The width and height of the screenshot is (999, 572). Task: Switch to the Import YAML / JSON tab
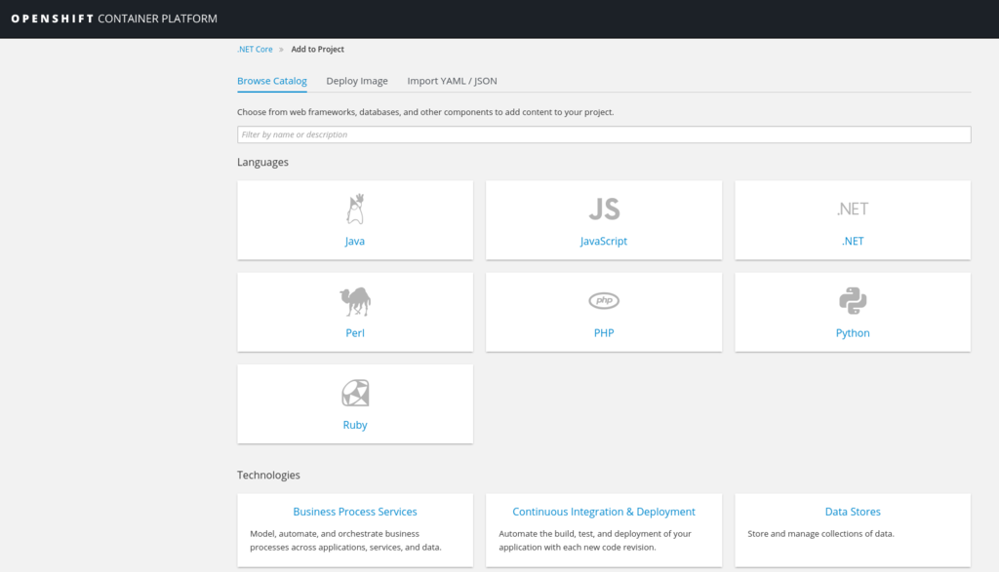[x=453, y=81]
